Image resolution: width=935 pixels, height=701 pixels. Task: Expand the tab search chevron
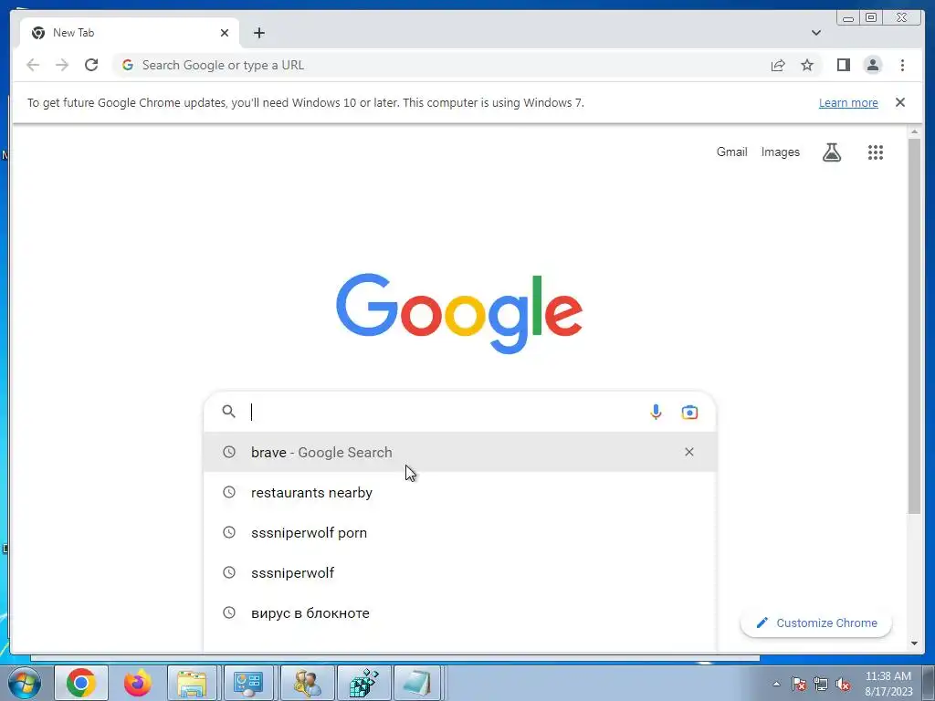pos(815,33)
